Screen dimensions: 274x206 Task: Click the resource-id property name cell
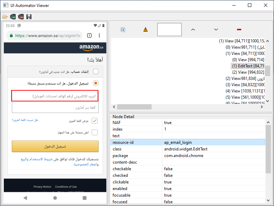click(x=136, y=142)
